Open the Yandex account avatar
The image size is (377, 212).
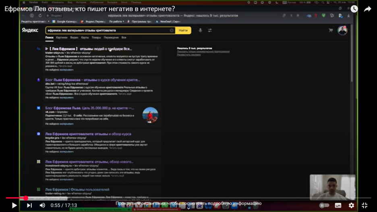point(342,31)
